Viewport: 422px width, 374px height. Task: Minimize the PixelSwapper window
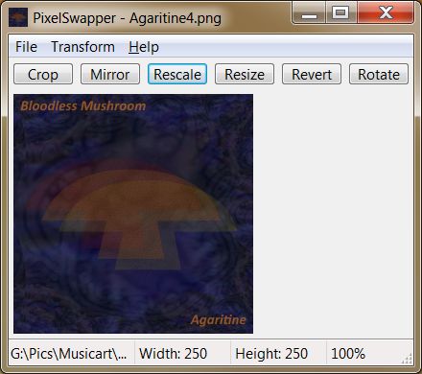coord(309,12)
